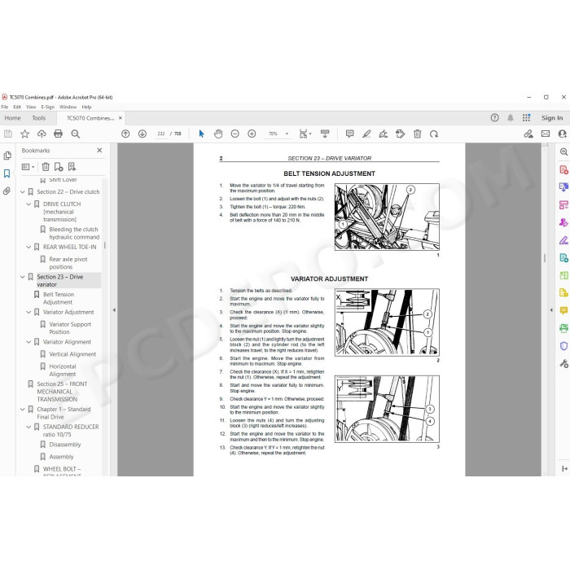Jump to Variator Support Position bookmark

[70, 328]
